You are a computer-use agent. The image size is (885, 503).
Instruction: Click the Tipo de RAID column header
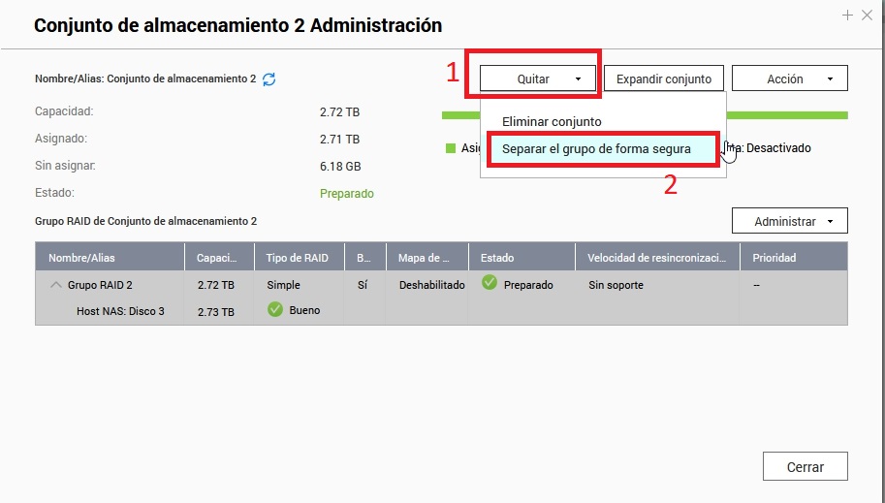coord(297,258)
